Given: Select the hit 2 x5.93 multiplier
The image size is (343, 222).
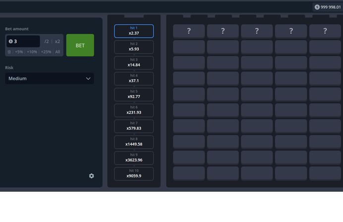Looking at the screenshot, I should coord(134,47).
